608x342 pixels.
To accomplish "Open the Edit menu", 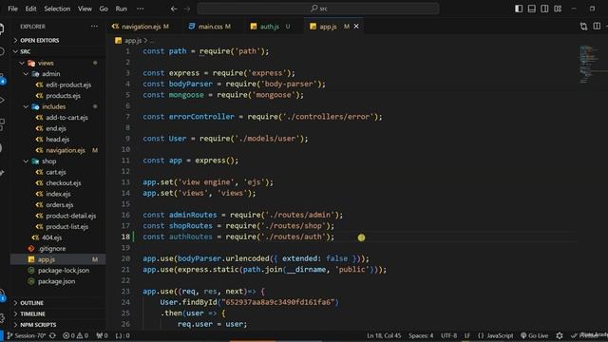I will point(30,9).
